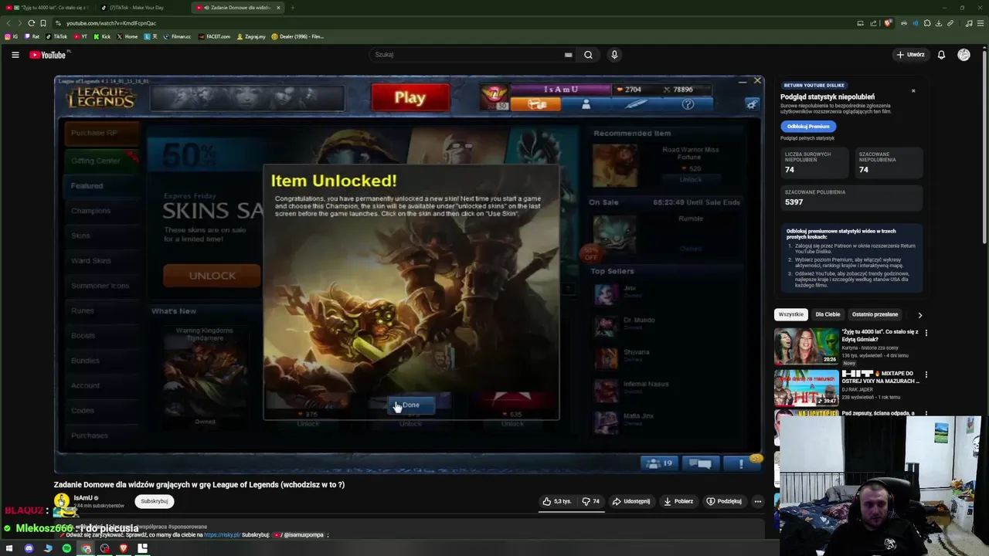989x556 pixels.
Task: Open the on-screen keyboard icon in search box
Action: point(568,55)
